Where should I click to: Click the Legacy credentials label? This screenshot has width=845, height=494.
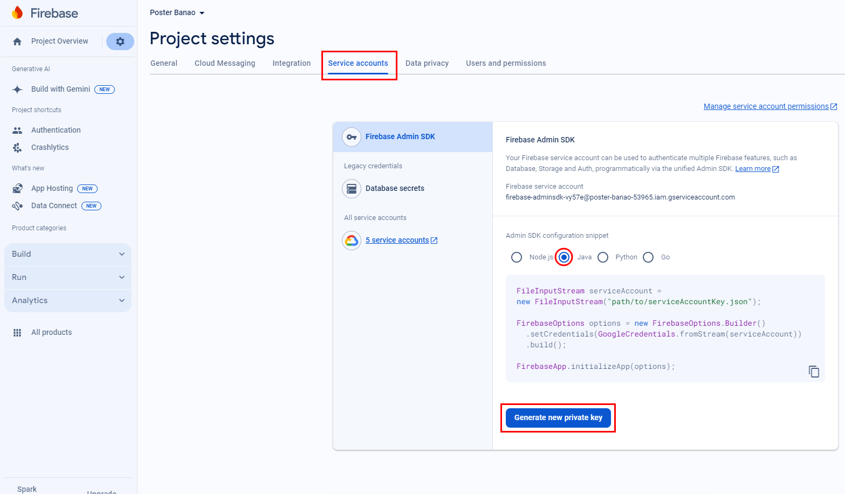tap(373, 166)
